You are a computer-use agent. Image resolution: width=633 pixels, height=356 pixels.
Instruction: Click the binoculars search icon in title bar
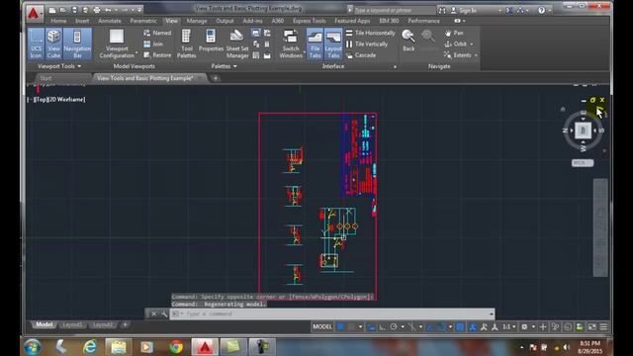click(x=442, y=10)
